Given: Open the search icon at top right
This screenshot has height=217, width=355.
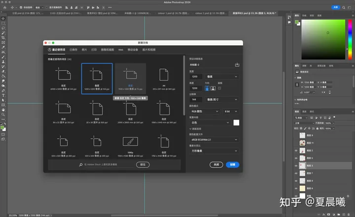Looking at the screenshot, I should (x=344, y=7).
